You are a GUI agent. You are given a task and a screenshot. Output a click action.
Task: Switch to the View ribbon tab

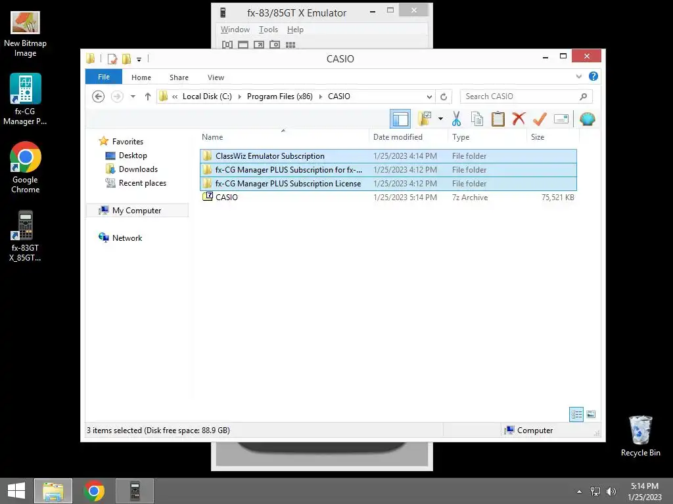click(x=216, y=77)
